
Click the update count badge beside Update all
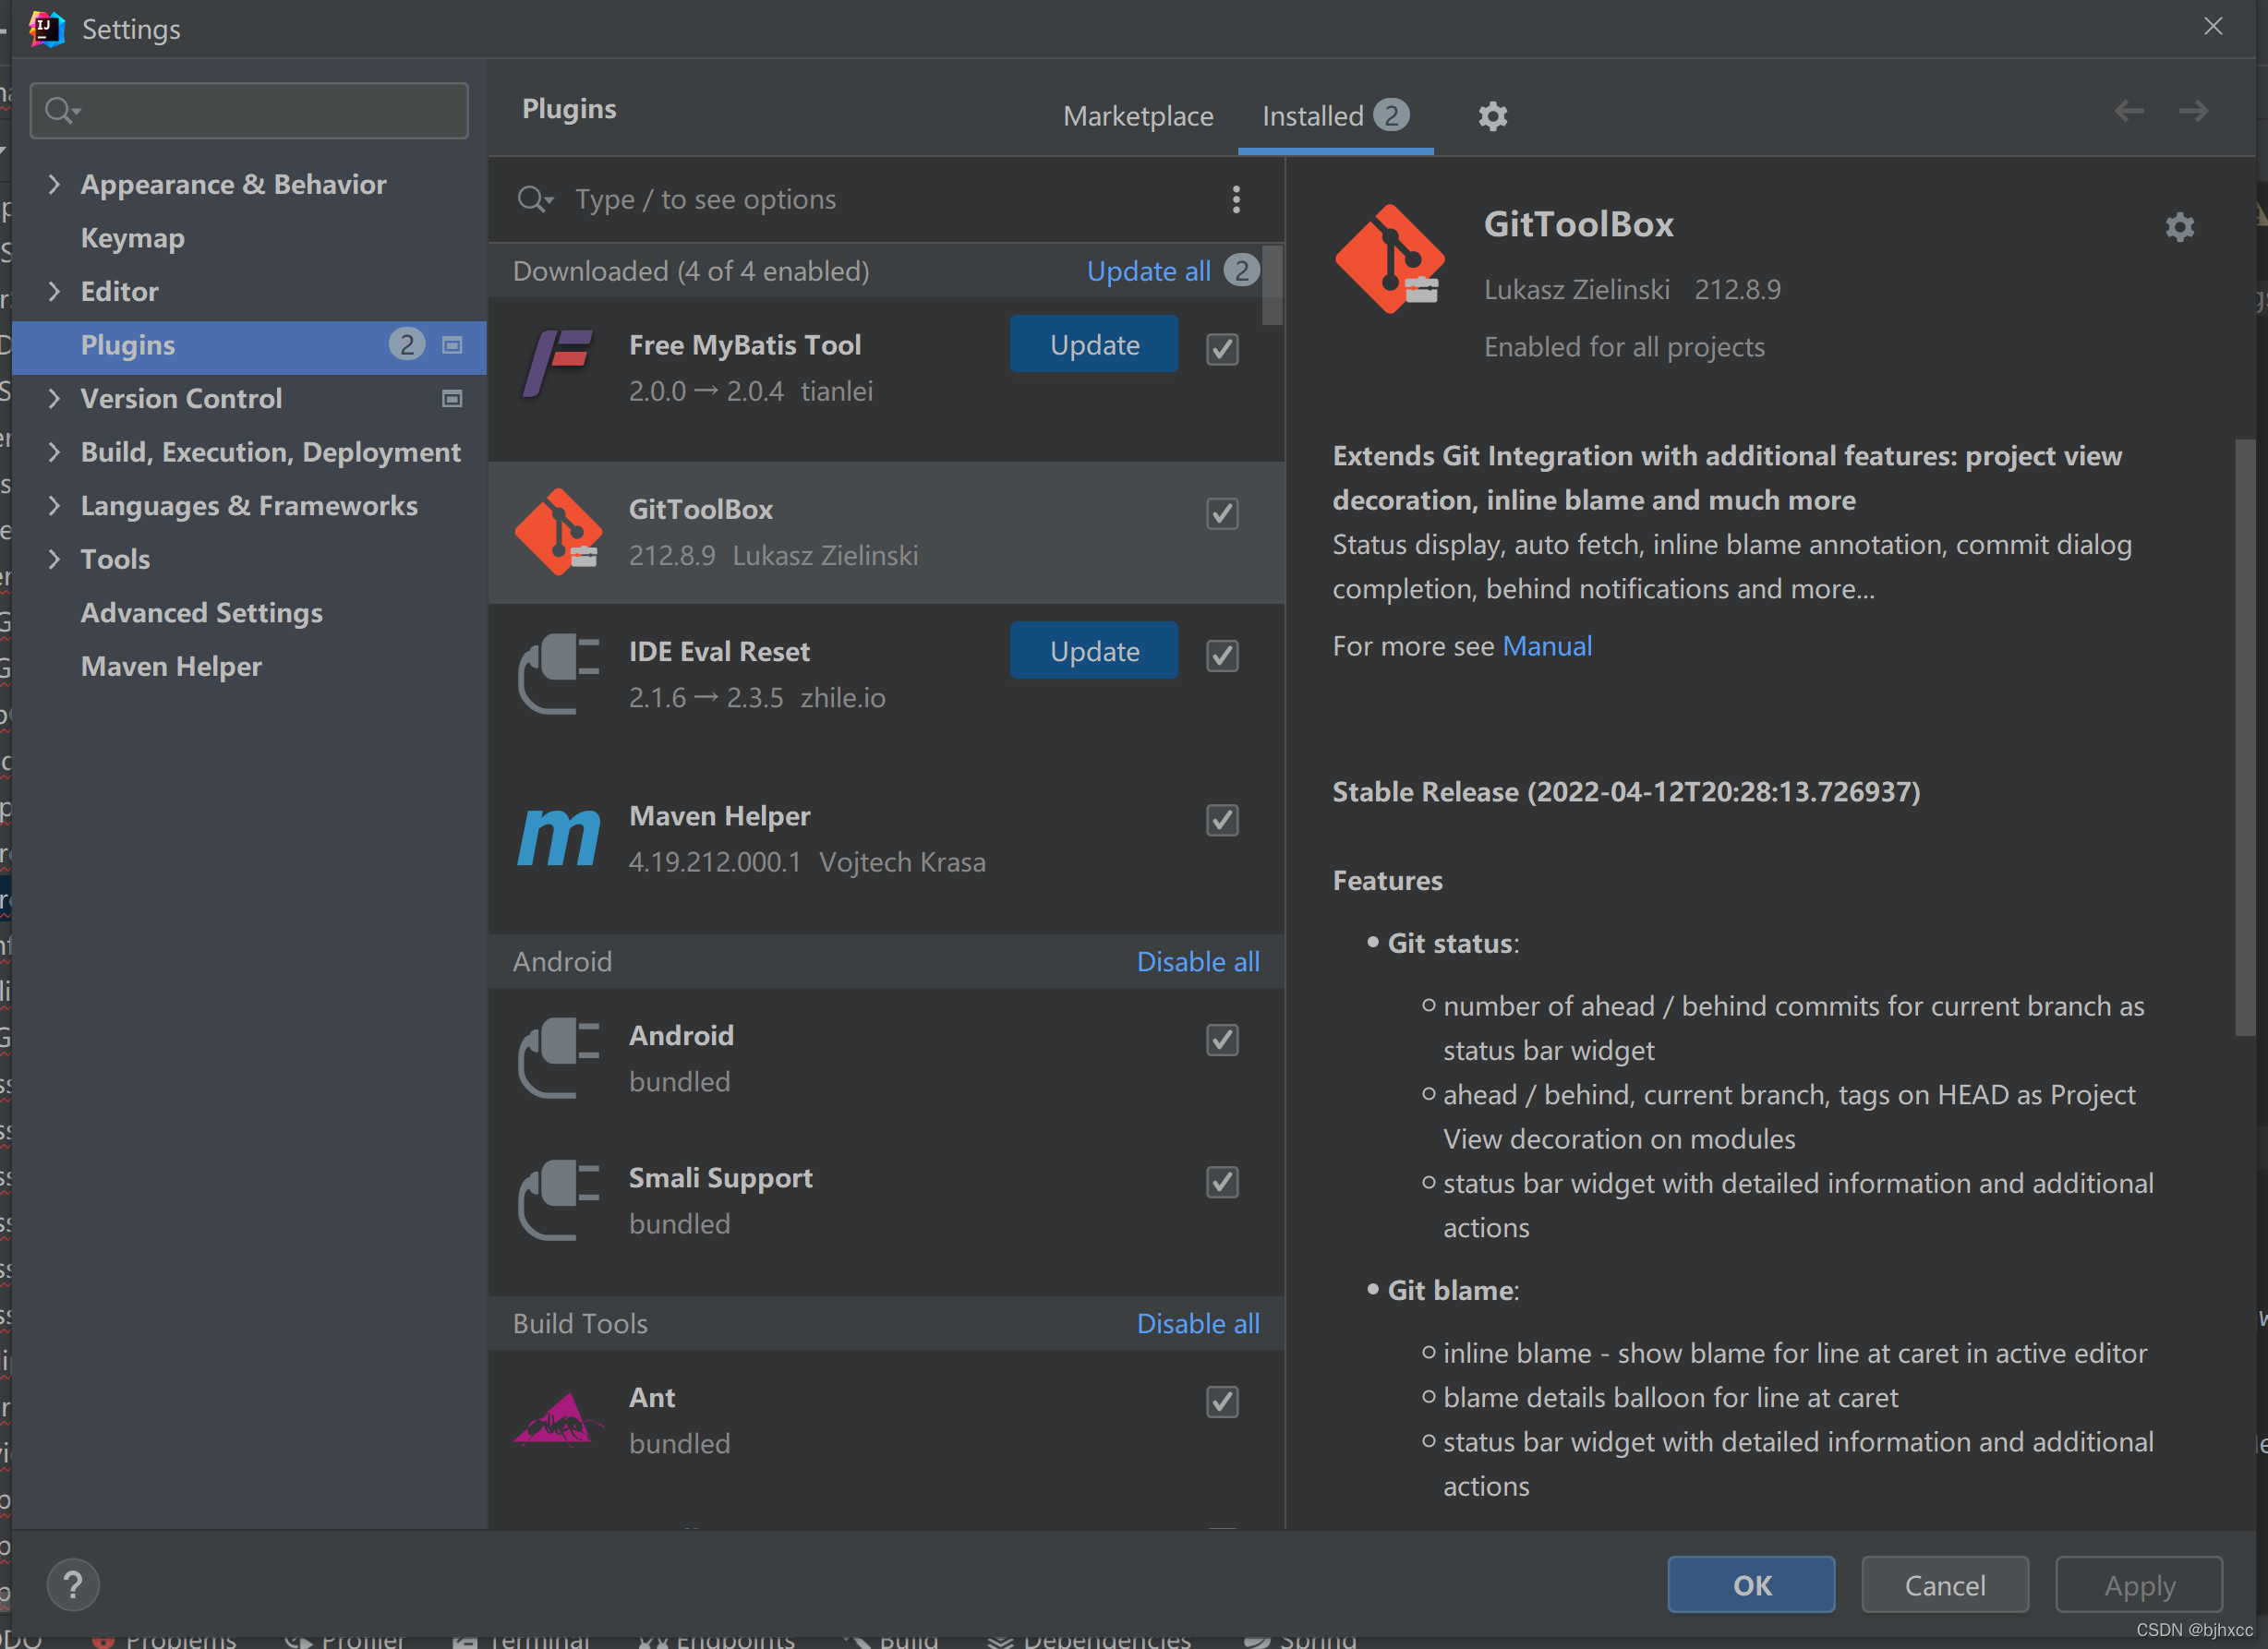1242,270
